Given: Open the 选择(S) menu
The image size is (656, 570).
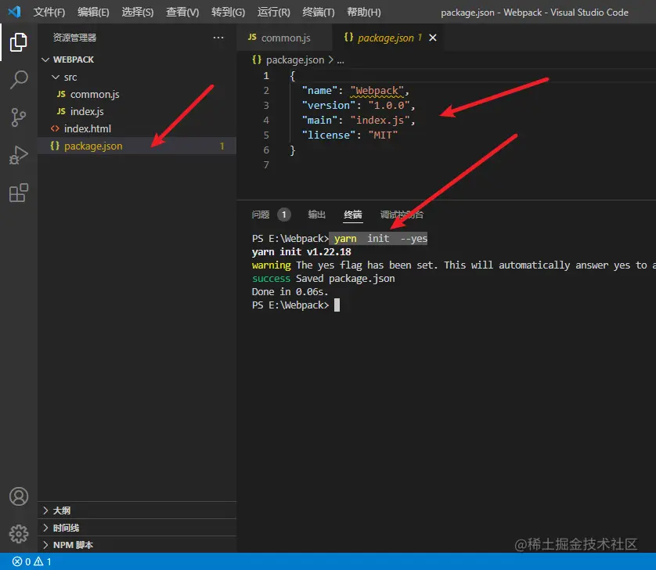Looking at the screenshot, I should pyautogui.click(x=138, y=13).
